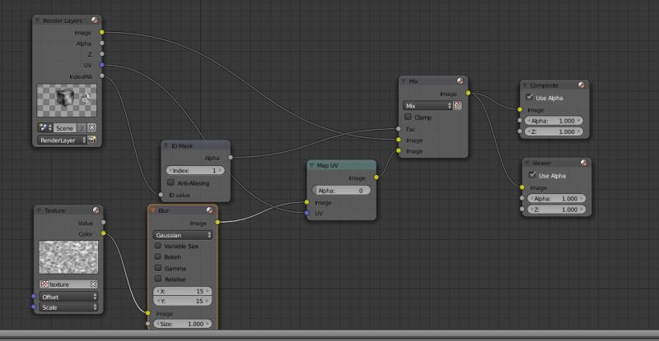Click the Scale vector field on Texture node
This screenshot has width=659, height=341.
tap(68, 307)
